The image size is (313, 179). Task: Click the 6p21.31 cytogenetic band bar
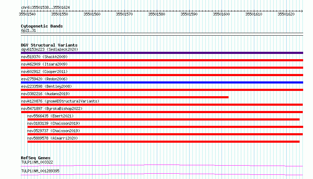click(x=162, y=34)
